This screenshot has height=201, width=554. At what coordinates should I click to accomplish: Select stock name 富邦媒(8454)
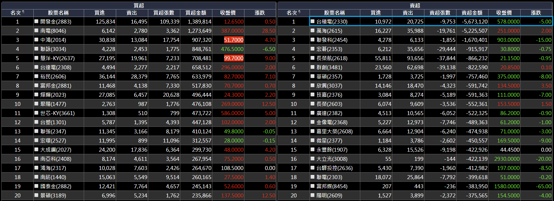pyautogui.click(x=332, y=186)
